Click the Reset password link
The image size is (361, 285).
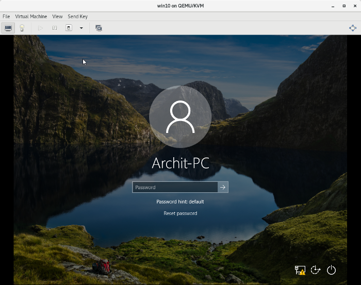[x=180, y=213]
